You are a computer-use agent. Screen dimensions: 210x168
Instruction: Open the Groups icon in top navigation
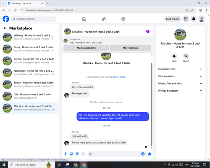pos(123,19)
